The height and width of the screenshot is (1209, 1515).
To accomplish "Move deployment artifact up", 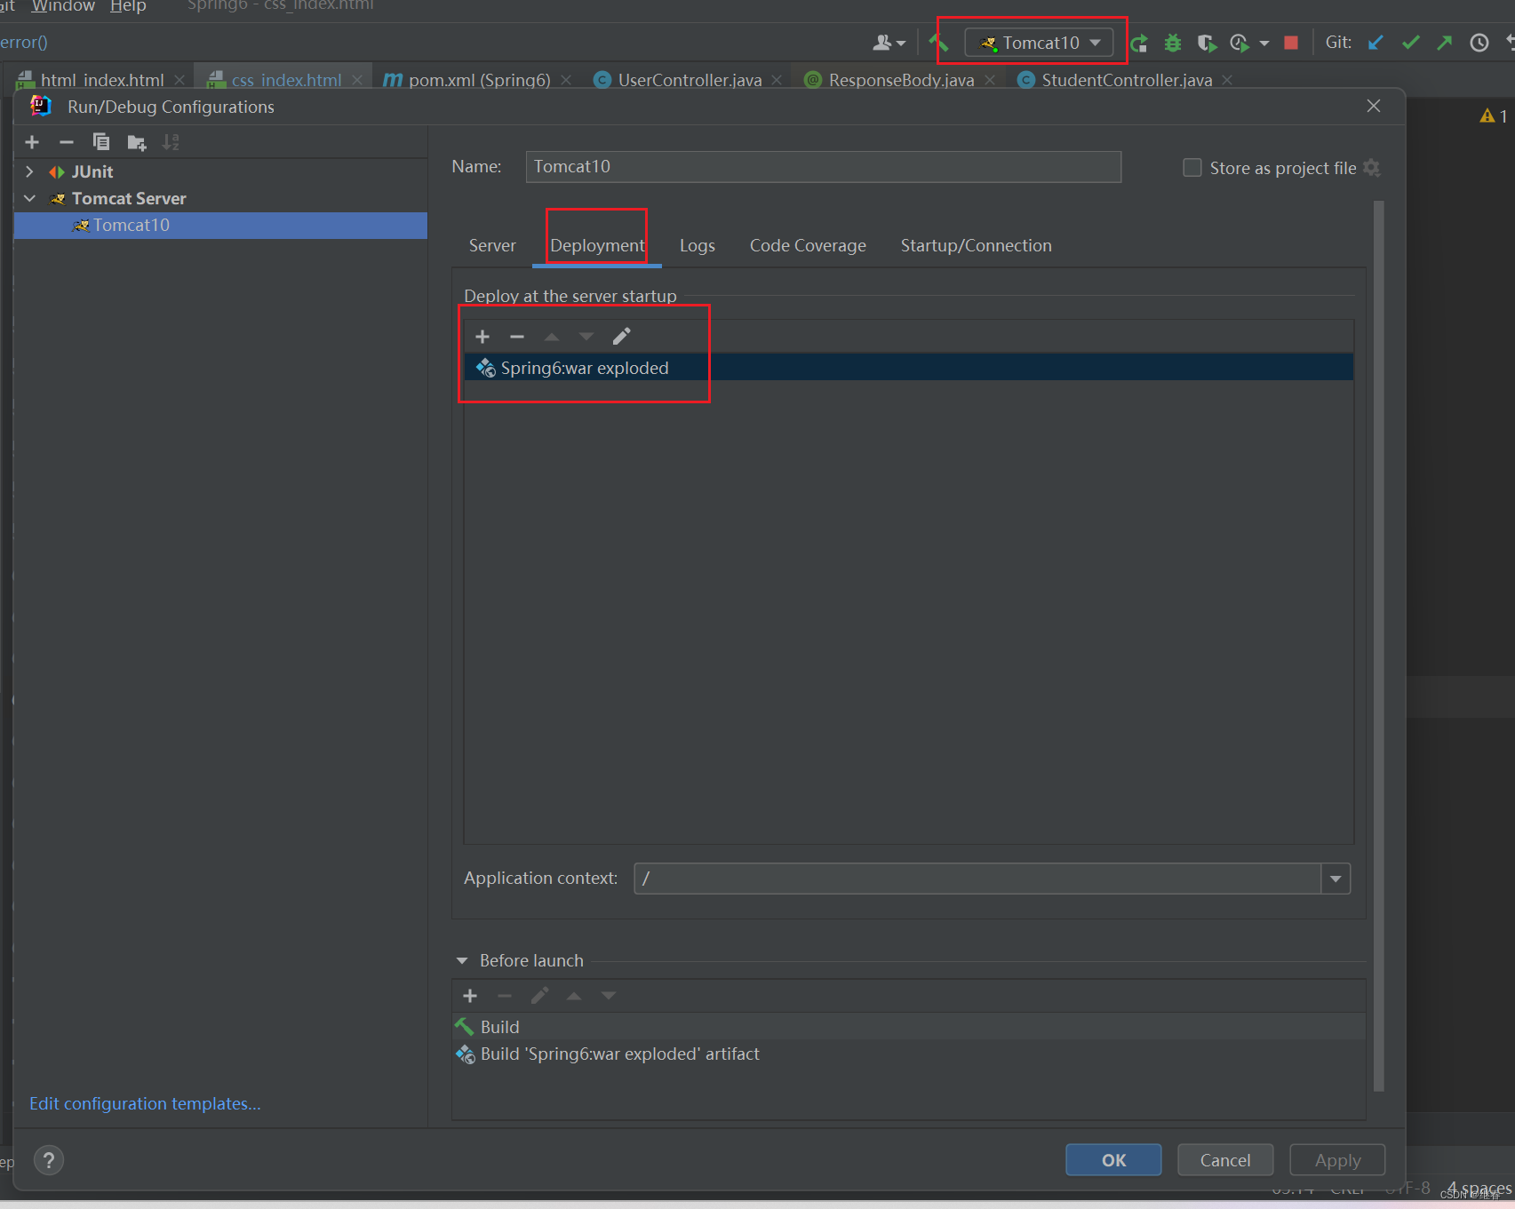I will pyautogui.click(x=552, y=337).
